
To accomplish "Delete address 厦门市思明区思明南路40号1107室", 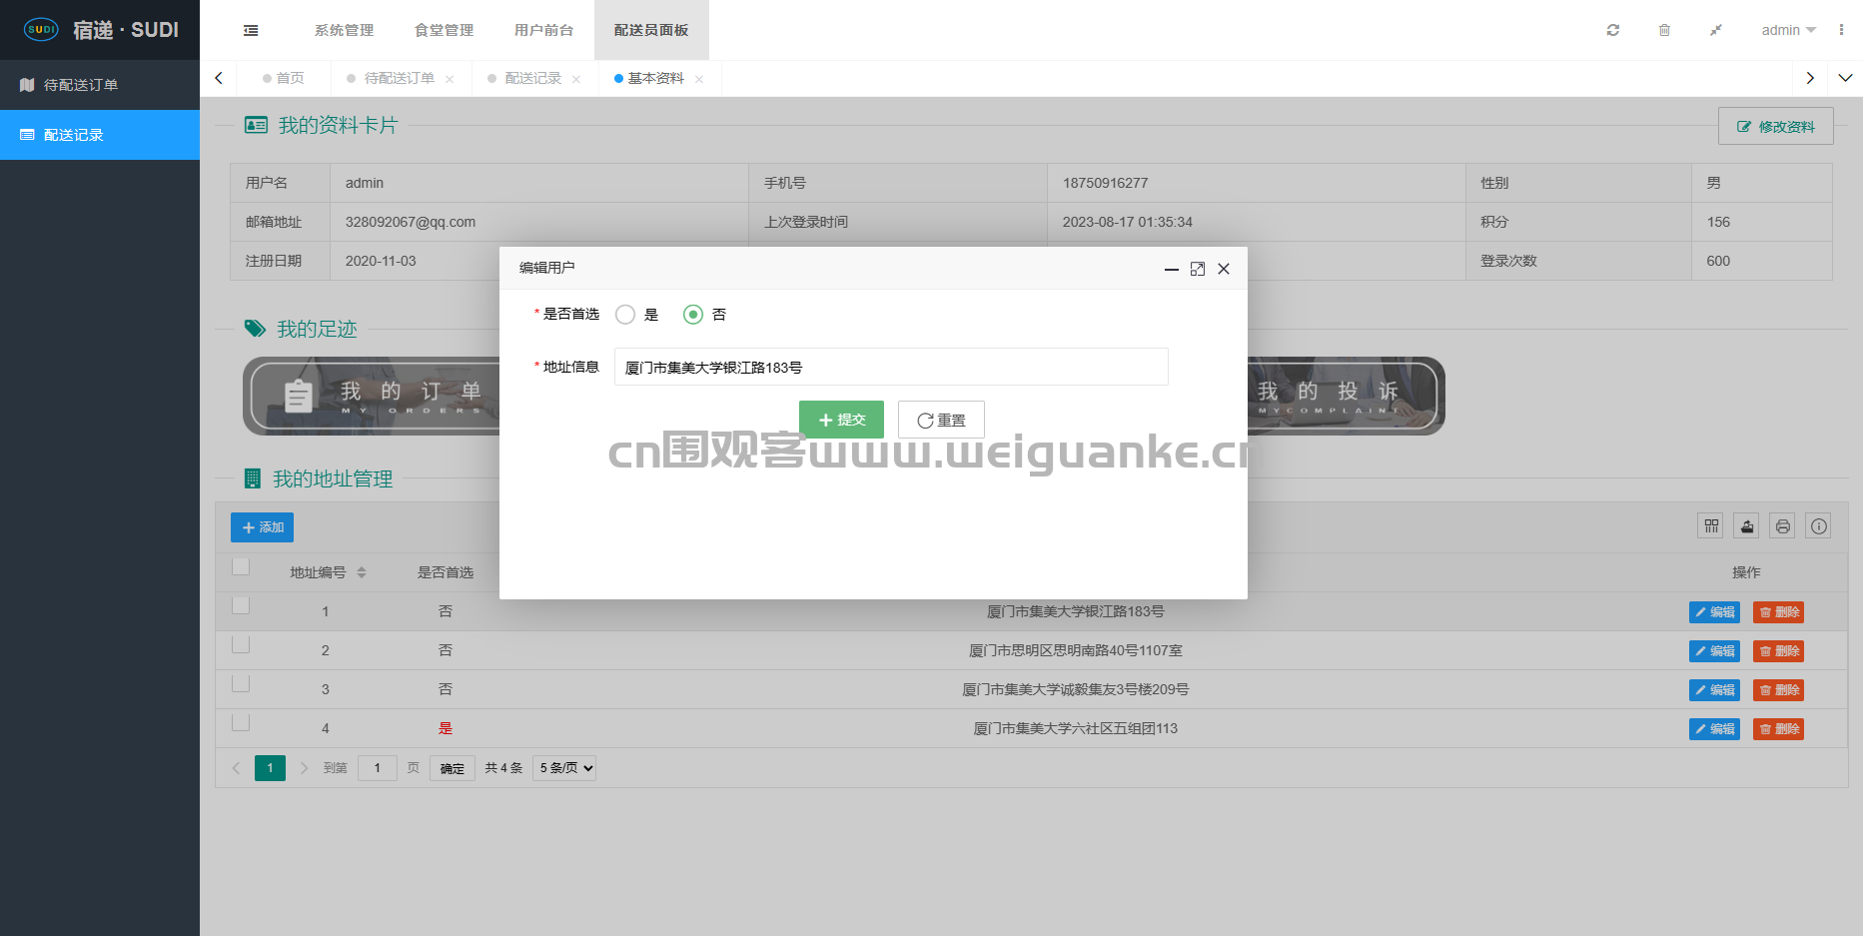I will 1778,650.
